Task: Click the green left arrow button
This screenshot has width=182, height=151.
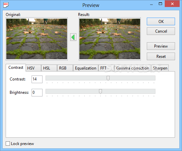Action: coord(73,37)
